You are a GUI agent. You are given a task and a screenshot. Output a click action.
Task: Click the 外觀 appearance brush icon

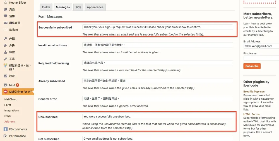(6, 39)
